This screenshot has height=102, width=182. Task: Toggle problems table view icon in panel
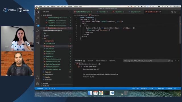pos(172,61)
